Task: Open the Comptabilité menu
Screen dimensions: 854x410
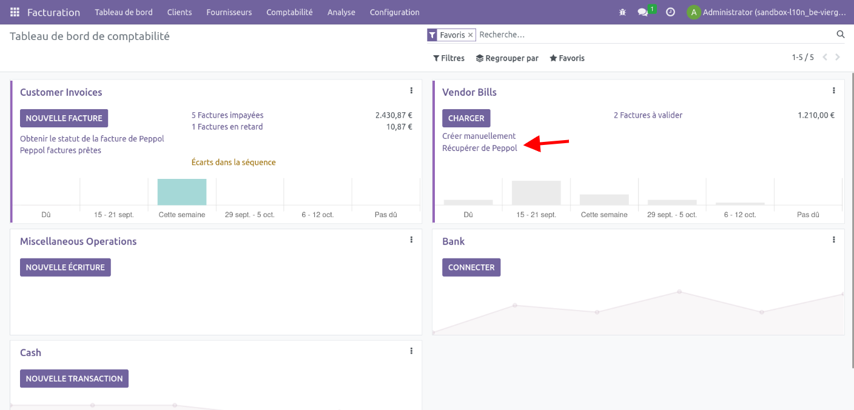Action: pyautogui.click(x=289, y=12)
